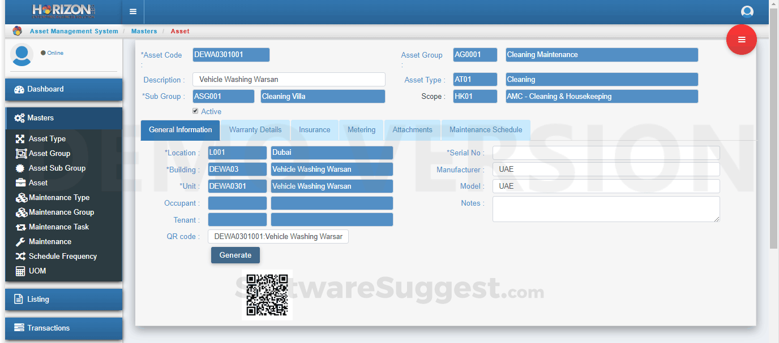Follow the Masters breadcrumb link
The height and width of the screenshot is (343, 779).
144,31
